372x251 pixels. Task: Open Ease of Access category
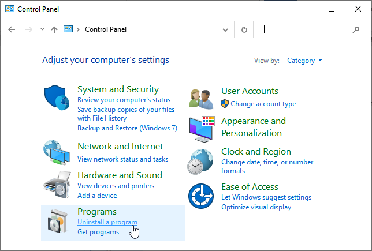tap(250, 187)
